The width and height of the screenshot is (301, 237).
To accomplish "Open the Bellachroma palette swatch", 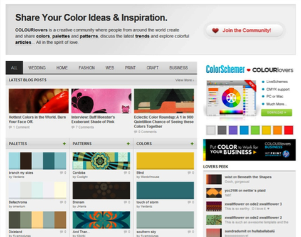I will [38, 190].
